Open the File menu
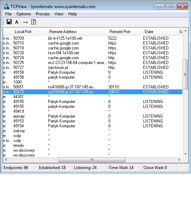191x199 pixels. (x=8, y=14)
